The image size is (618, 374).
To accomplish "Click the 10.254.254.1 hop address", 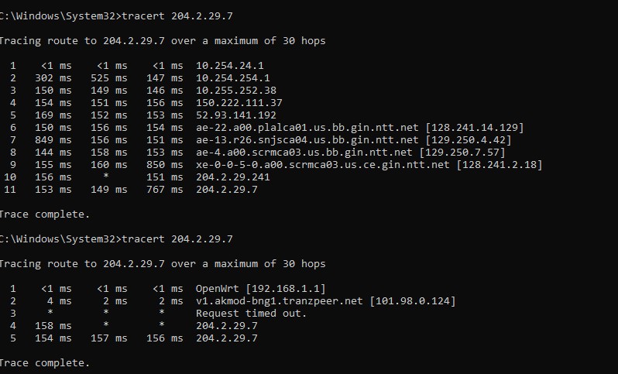I will coord(233,78).
